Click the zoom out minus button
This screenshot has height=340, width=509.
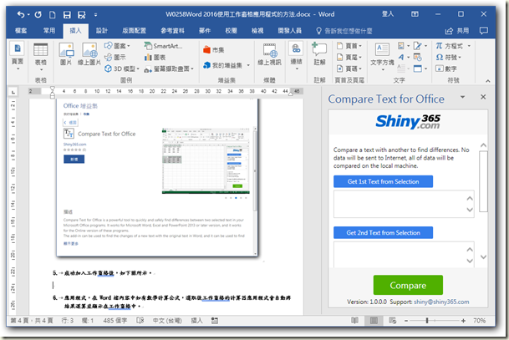(406, 321)
